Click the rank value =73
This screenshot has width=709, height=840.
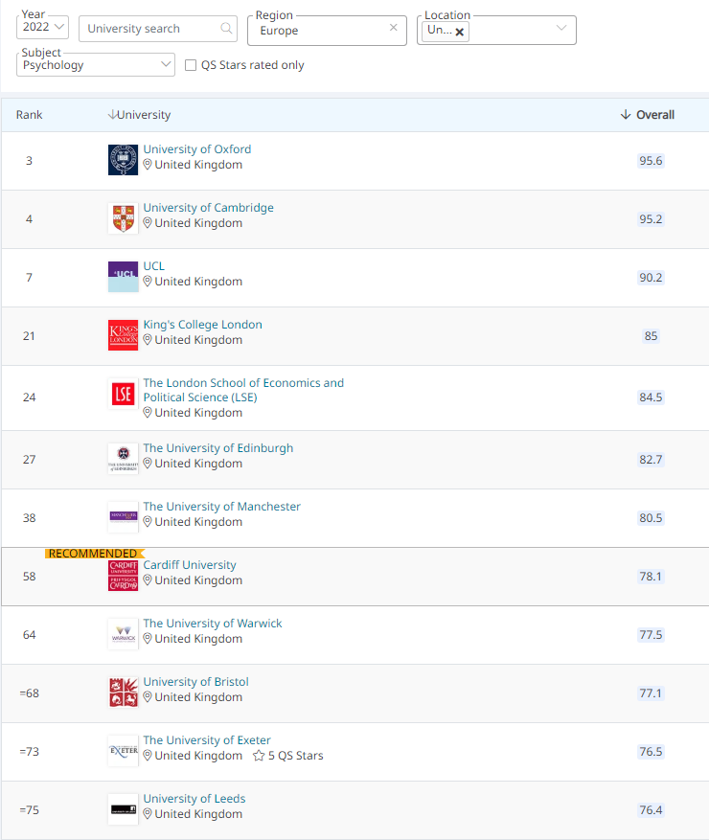click(x=30, y=752)
